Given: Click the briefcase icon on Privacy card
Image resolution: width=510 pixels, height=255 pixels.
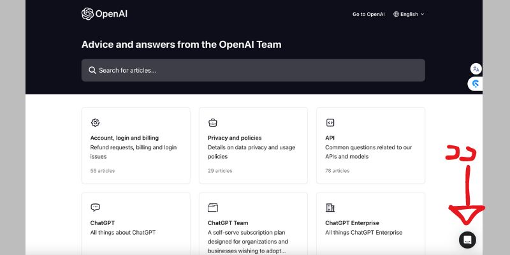Looking at the screenshot, I should coord(213,122).
